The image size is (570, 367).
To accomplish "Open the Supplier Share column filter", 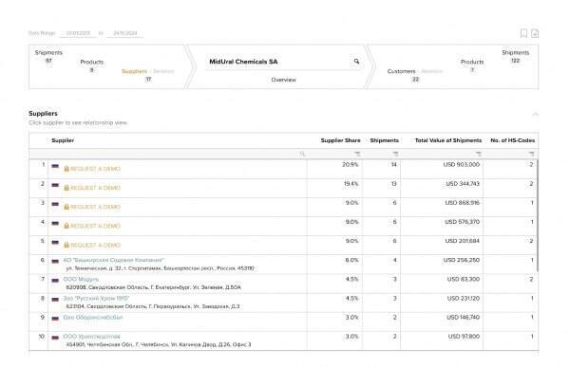I will coord(357,154).
